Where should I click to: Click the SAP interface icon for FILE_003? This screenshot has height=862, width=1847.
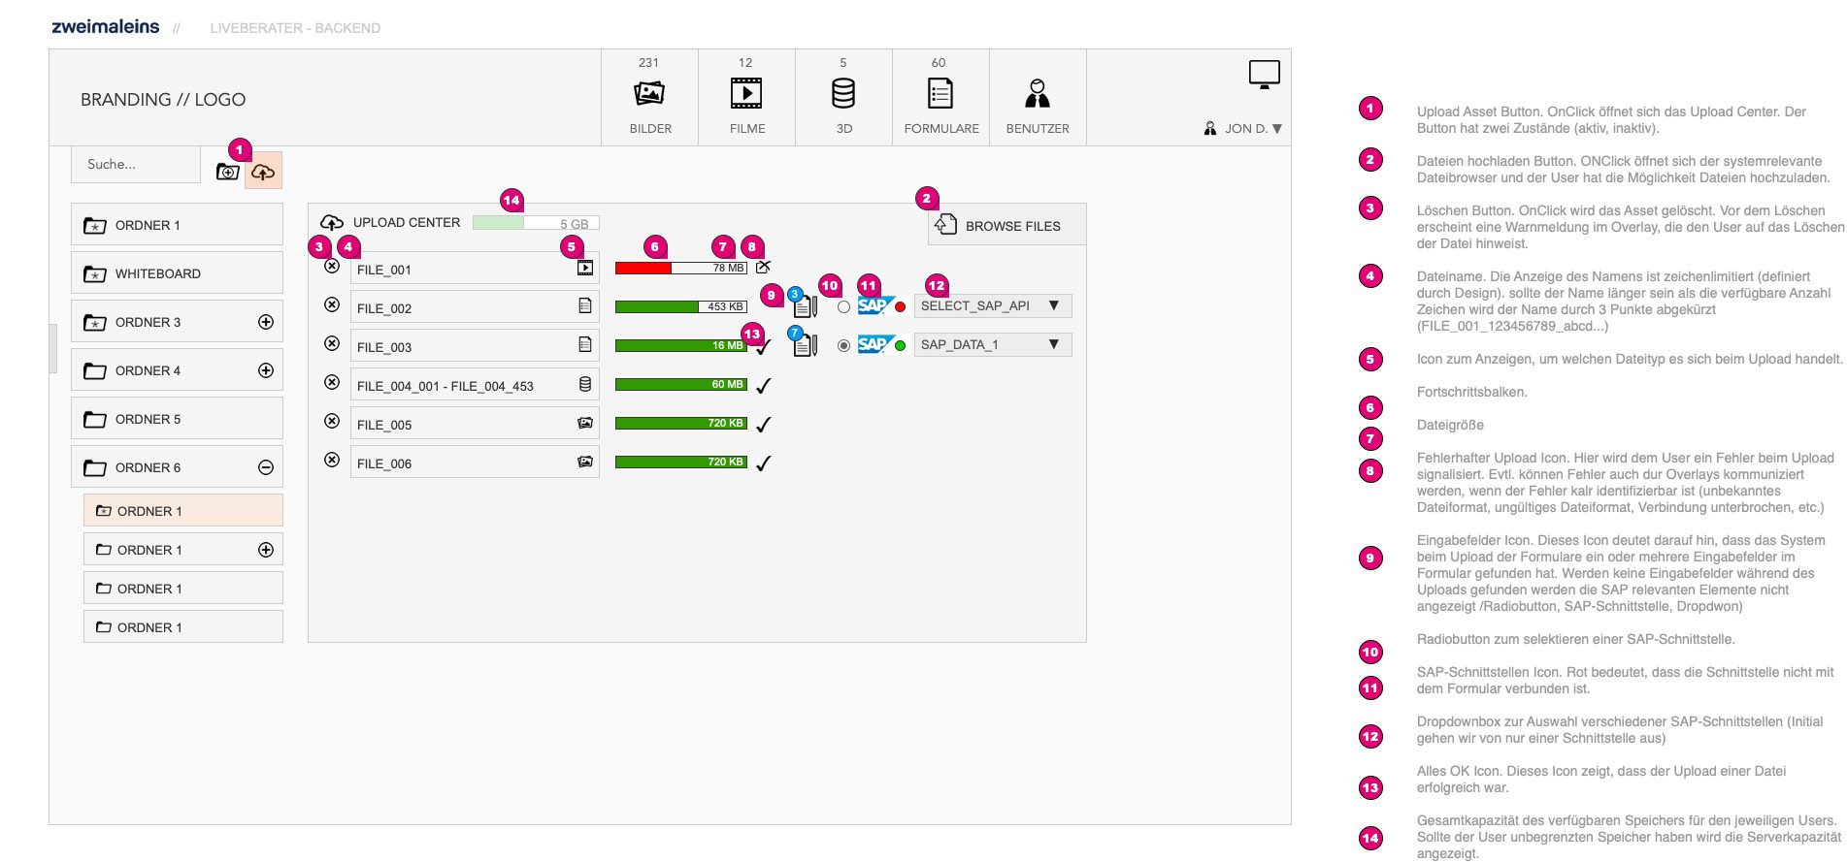873,344
